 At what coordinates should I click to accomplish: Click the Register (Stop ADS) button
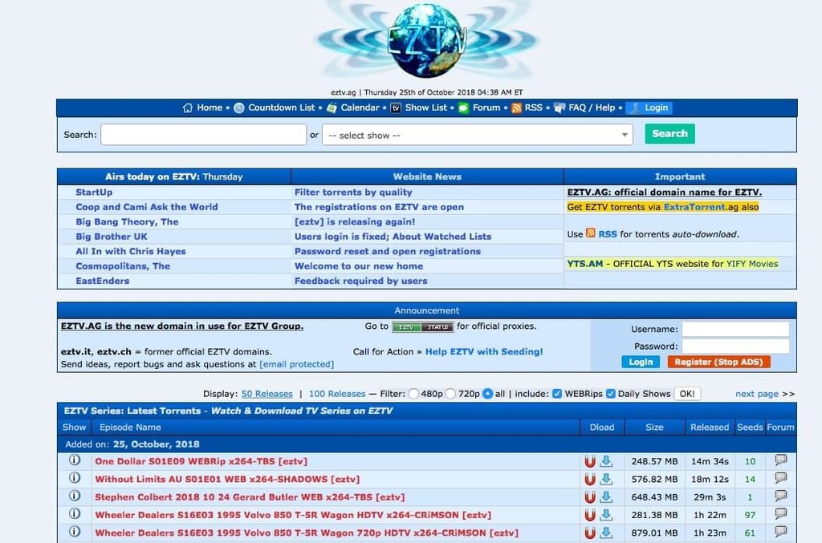pos(718,362)
